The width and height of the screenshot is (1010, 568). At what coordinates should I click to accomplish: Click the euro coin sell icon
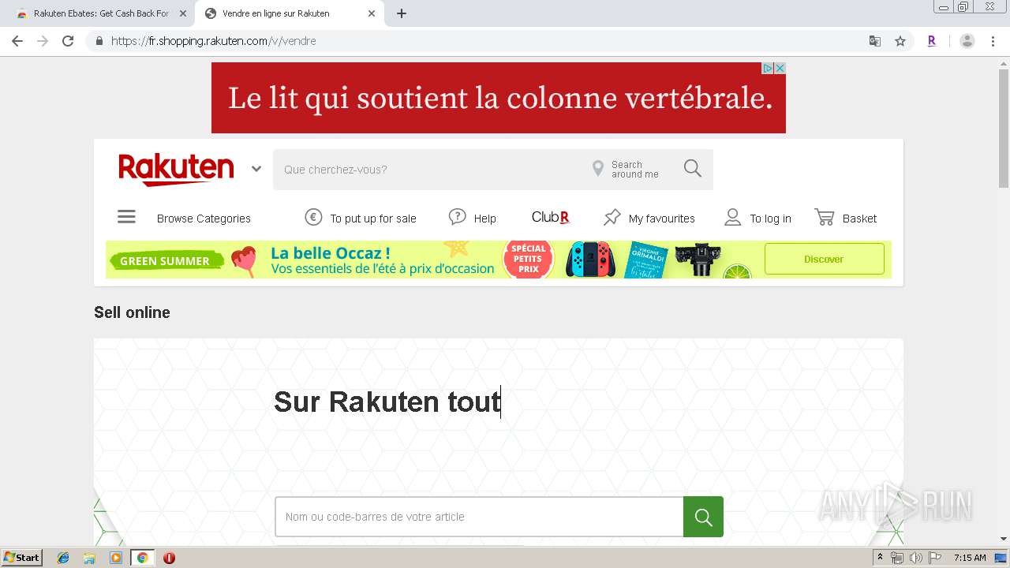pos(313,217)
